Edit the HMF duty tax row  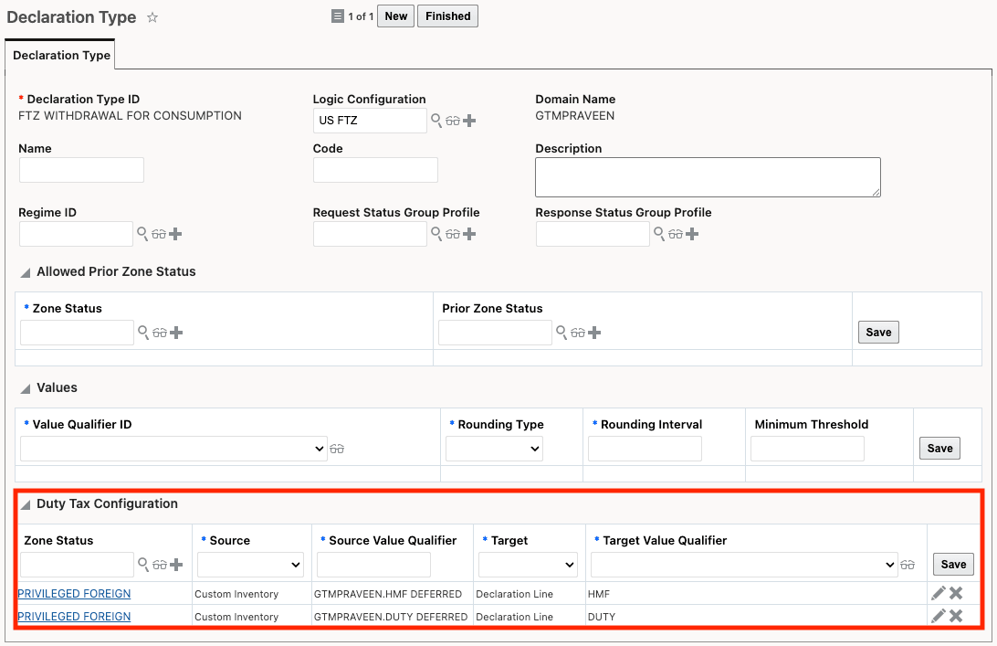[938, 593]
